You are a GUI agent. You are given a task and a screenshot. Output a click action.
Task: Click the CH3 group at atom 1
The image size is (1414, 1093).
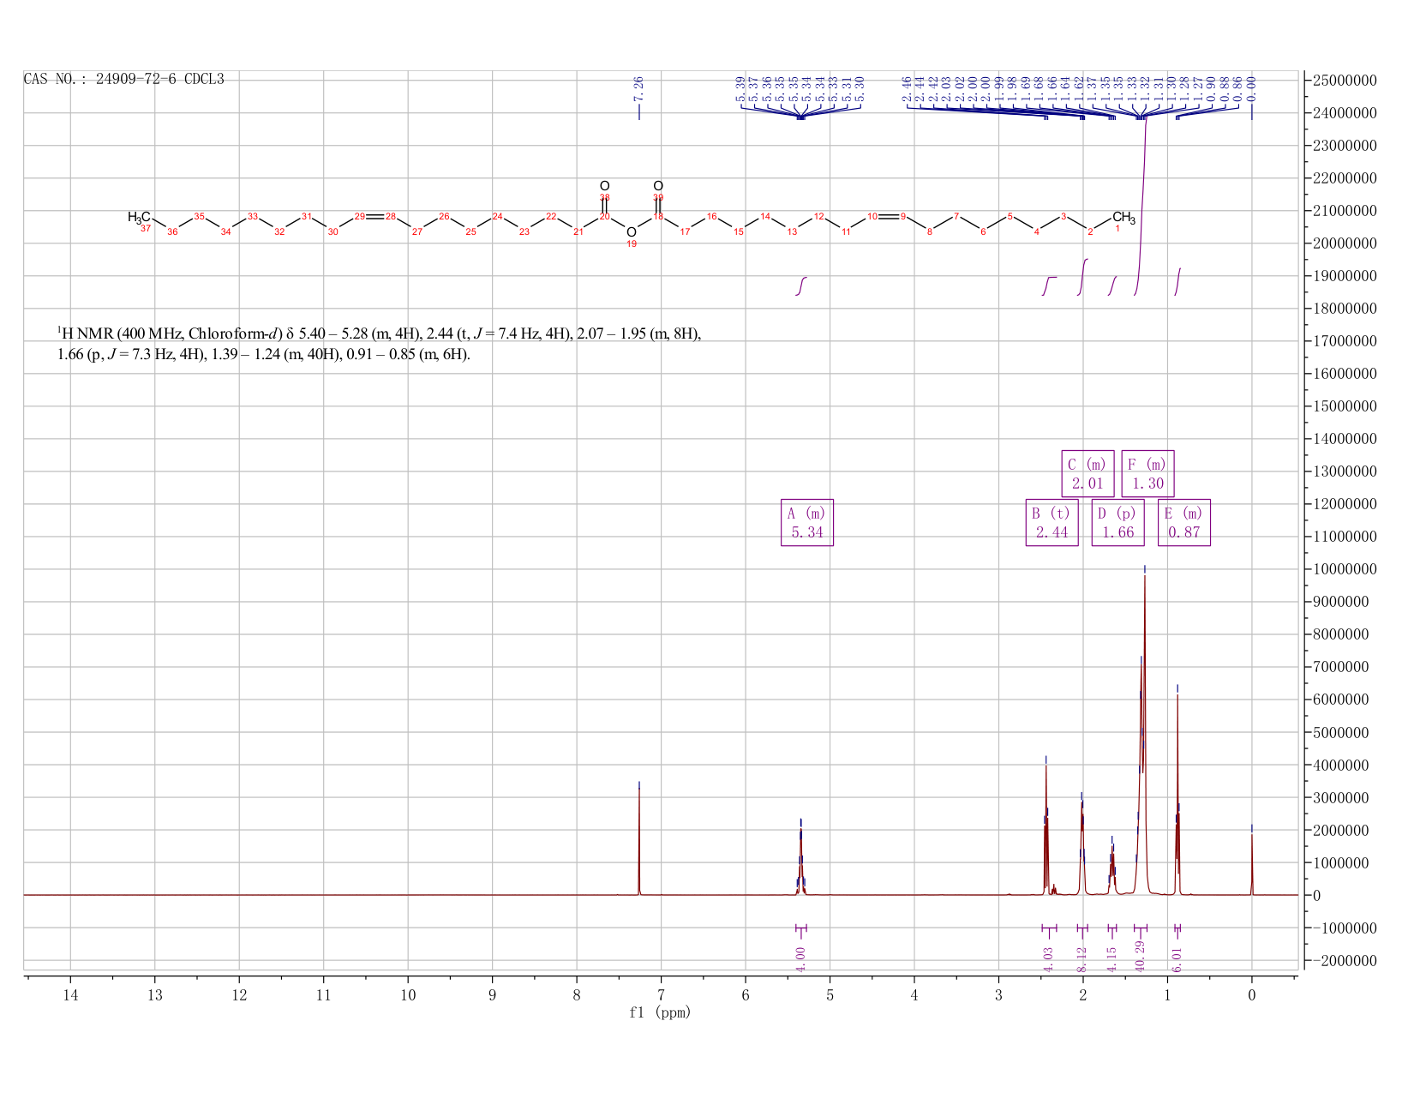click(1123, 217)
